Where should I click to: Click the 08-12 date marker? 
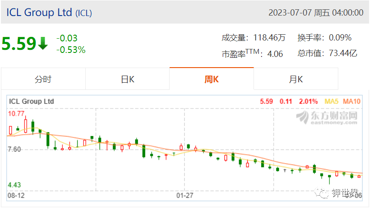pyautogui.click(x=16, y=195)
